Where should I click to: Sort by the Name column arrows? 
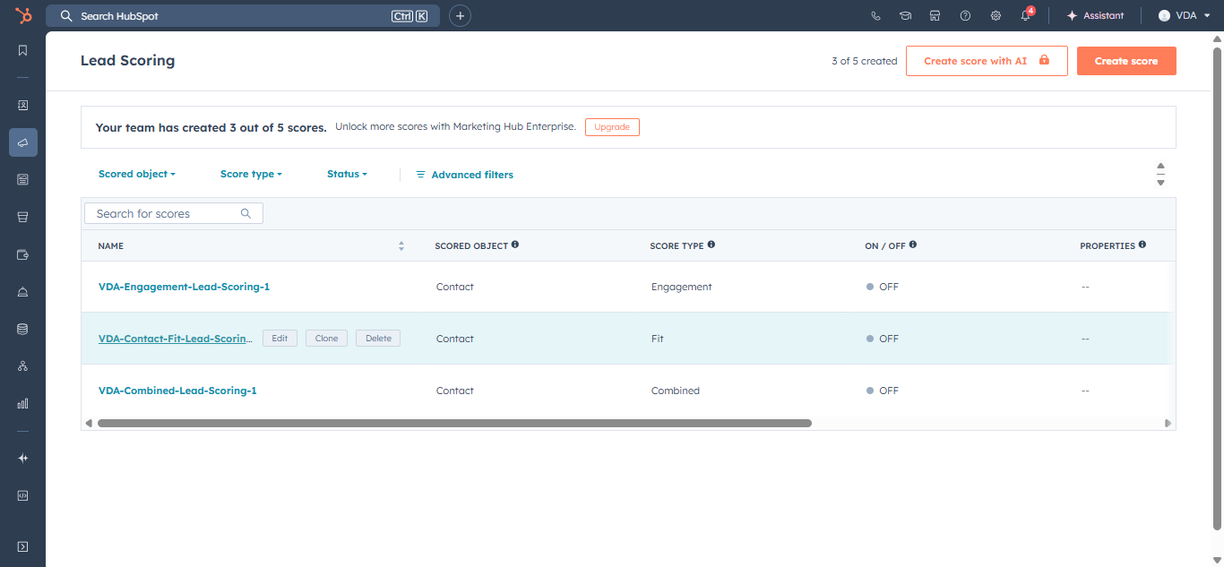401,245
